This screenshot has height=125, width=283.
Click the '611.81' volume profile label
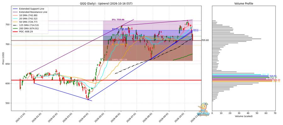[270, 79]
